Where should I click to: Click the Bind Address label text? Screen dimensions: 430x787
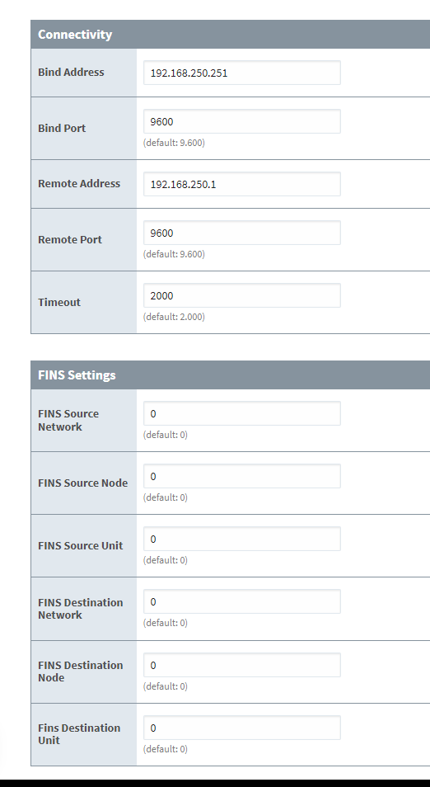tap(71, 73)
